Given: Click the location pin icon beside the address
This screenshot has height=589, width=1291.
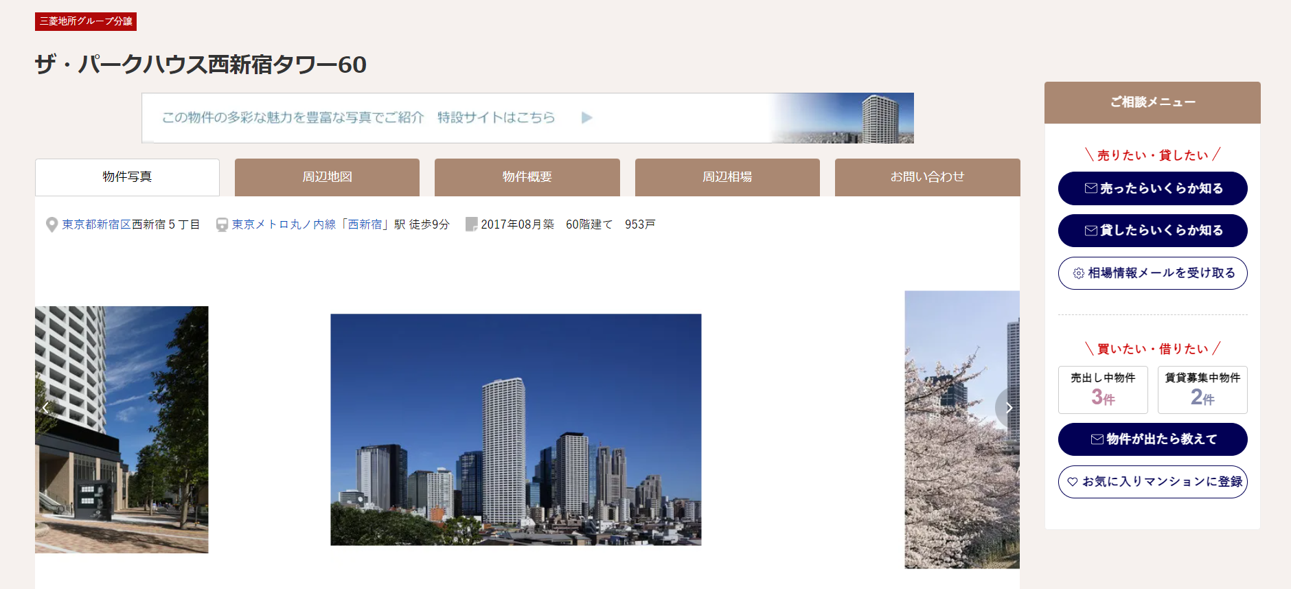Looking at the screenshot, I should point(52,224).
